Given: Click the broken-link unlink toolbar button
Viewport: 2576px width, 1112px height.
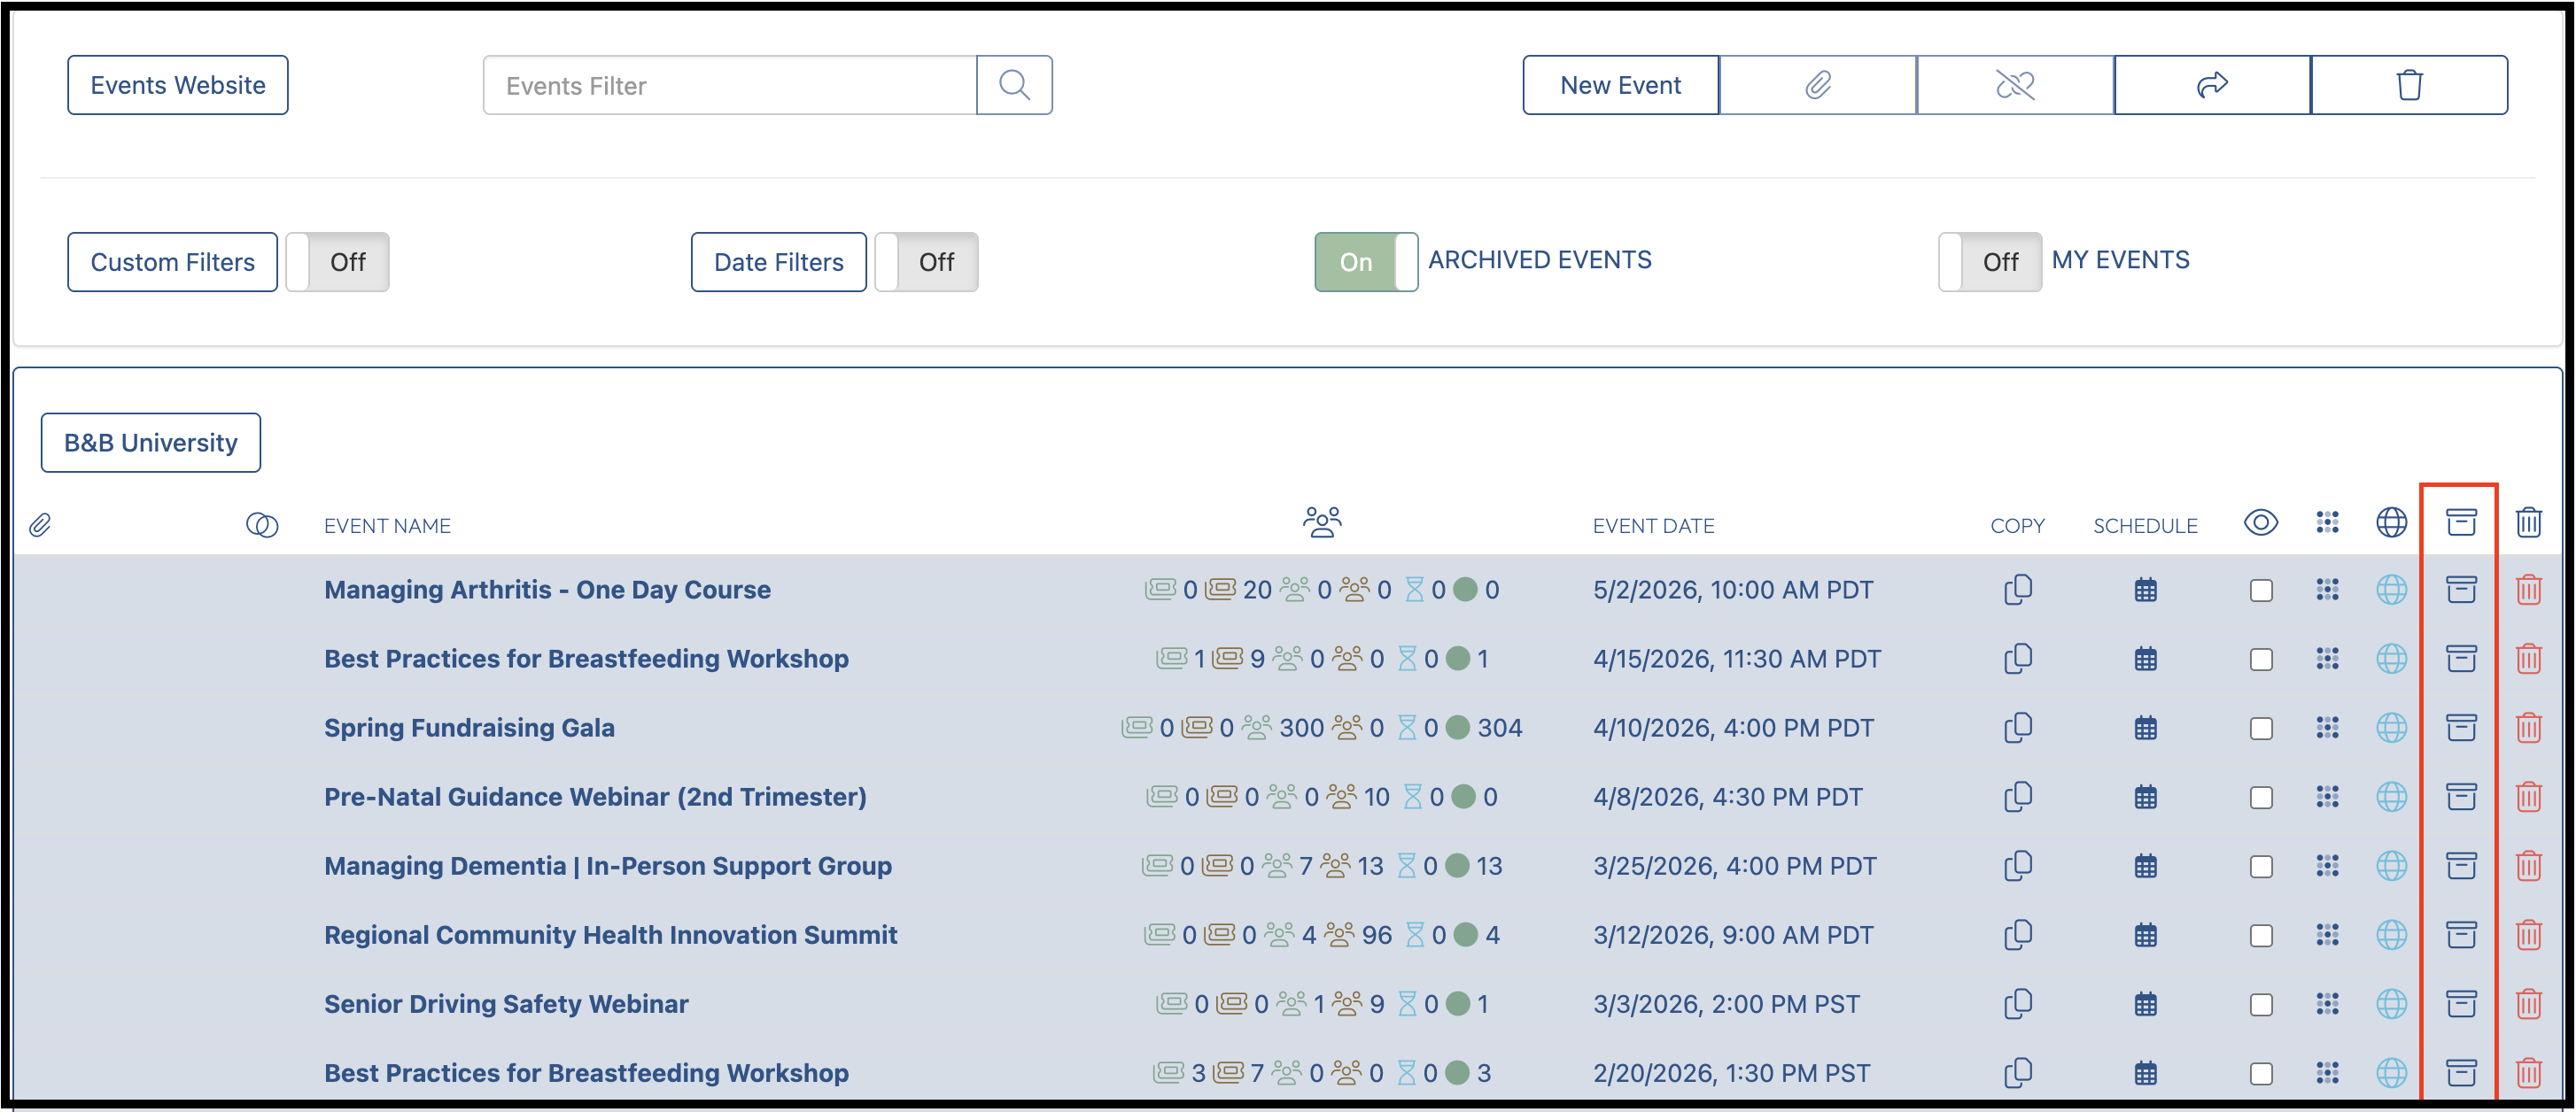Looking at the screenshot, I should pyautogui.click(x=2015, y=85).
